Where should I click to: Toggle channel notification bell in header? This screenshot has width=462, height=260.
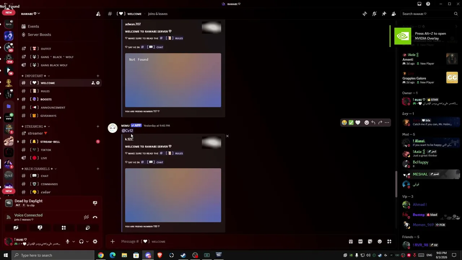(x=374, y=14)
